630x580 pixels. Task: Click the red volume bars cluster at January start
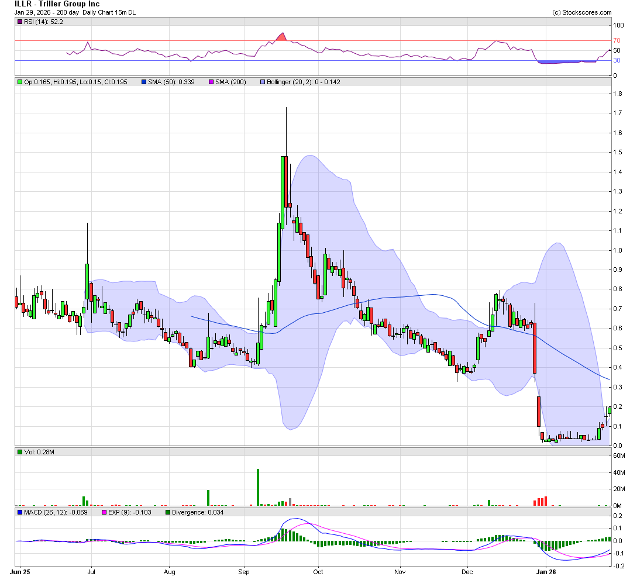540,501
